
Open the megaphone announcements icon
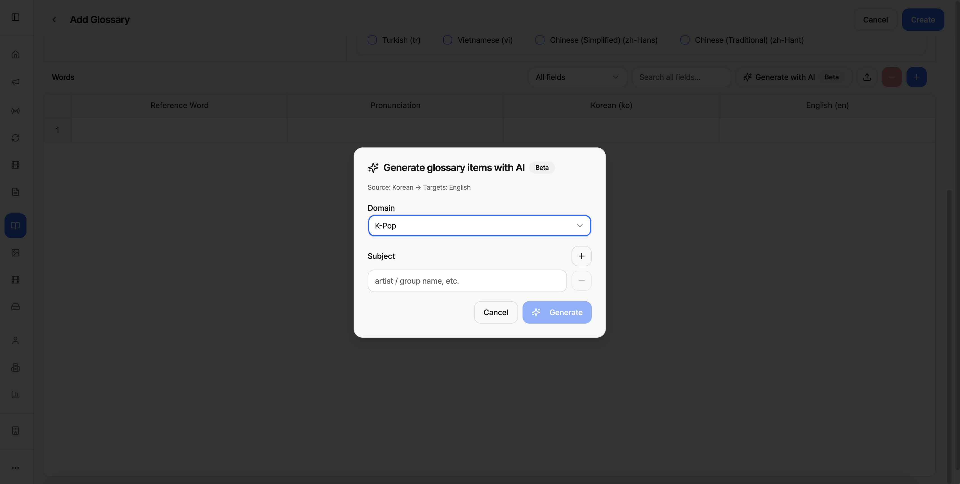point(15,82)
